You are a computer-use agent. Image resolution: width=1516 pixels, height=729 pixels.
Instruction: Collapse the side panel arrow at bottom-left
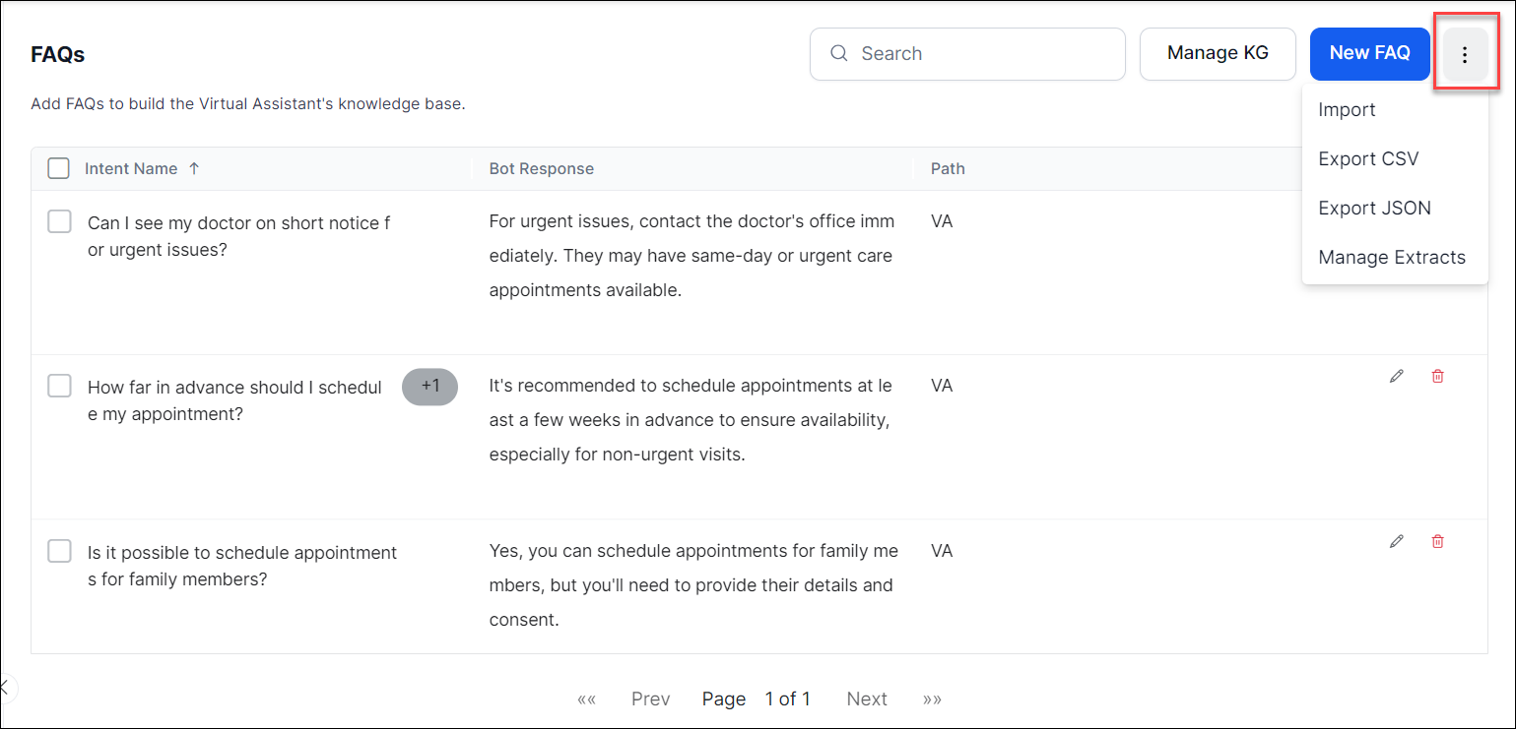(x=5, y=687)
